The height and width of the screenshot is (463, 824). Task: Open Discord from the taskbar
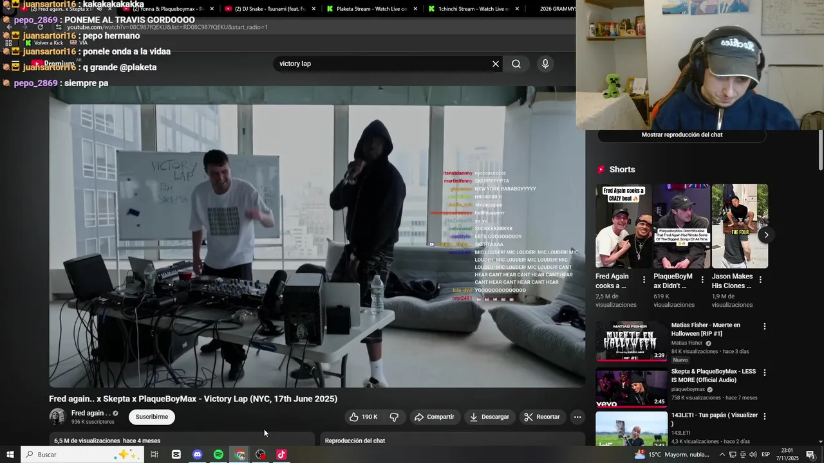(198, 455)
